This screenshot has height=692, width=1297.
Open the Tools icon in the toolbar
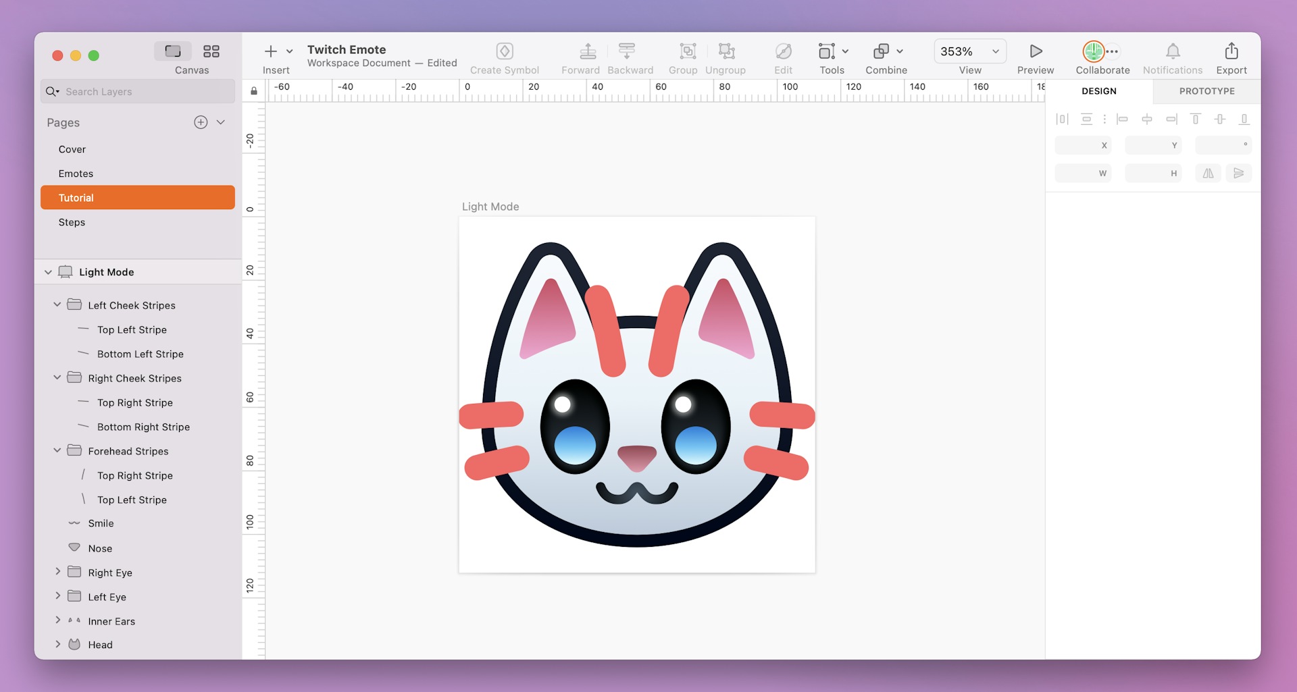click(x=827, y=51)
